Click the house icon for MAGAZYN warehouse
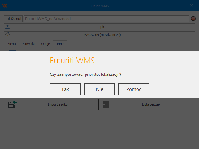Screen dimensions: 199x149 click(8, 34)
